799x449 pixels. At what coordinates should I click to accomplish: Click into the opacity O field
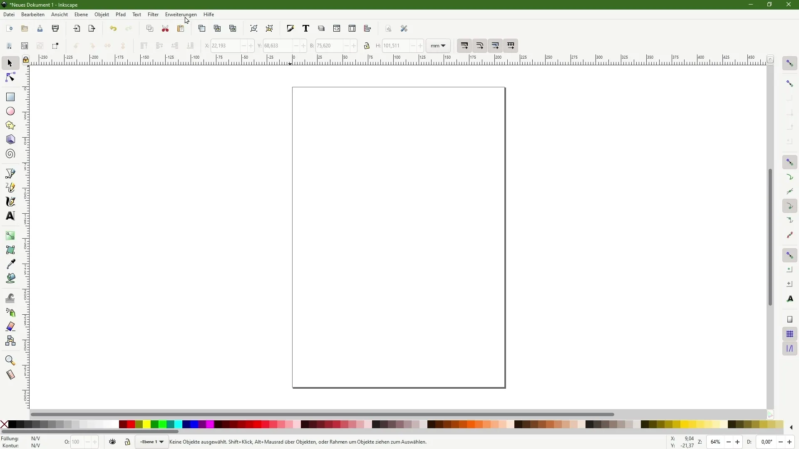coord(77,442)
